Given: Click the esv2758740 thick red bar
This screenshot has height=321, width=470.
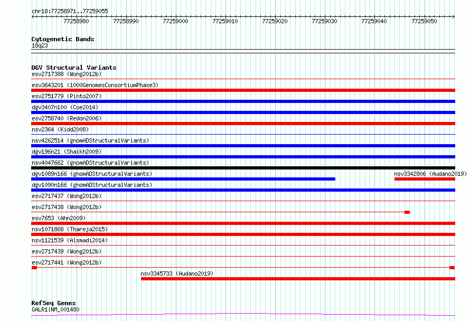Looking at the screenshot, I should 243,124.
